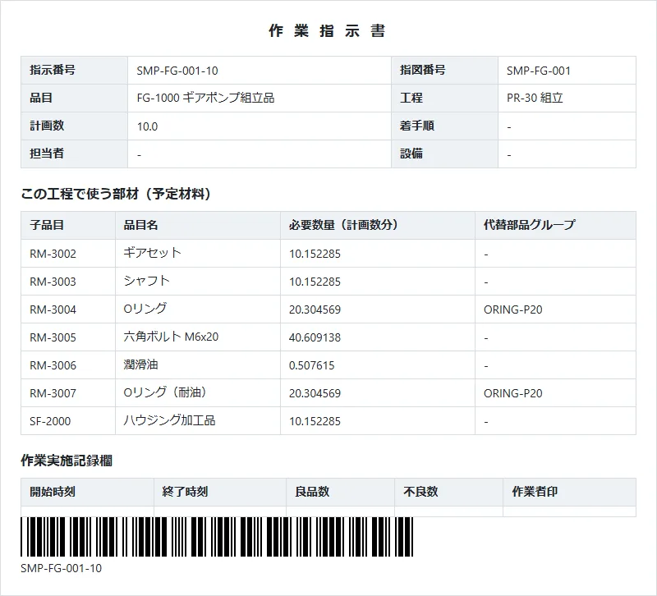The image size is (657, 596).
Task: Select the 六角ボルト M6x20 item name
Action: (x=171, y=337)
